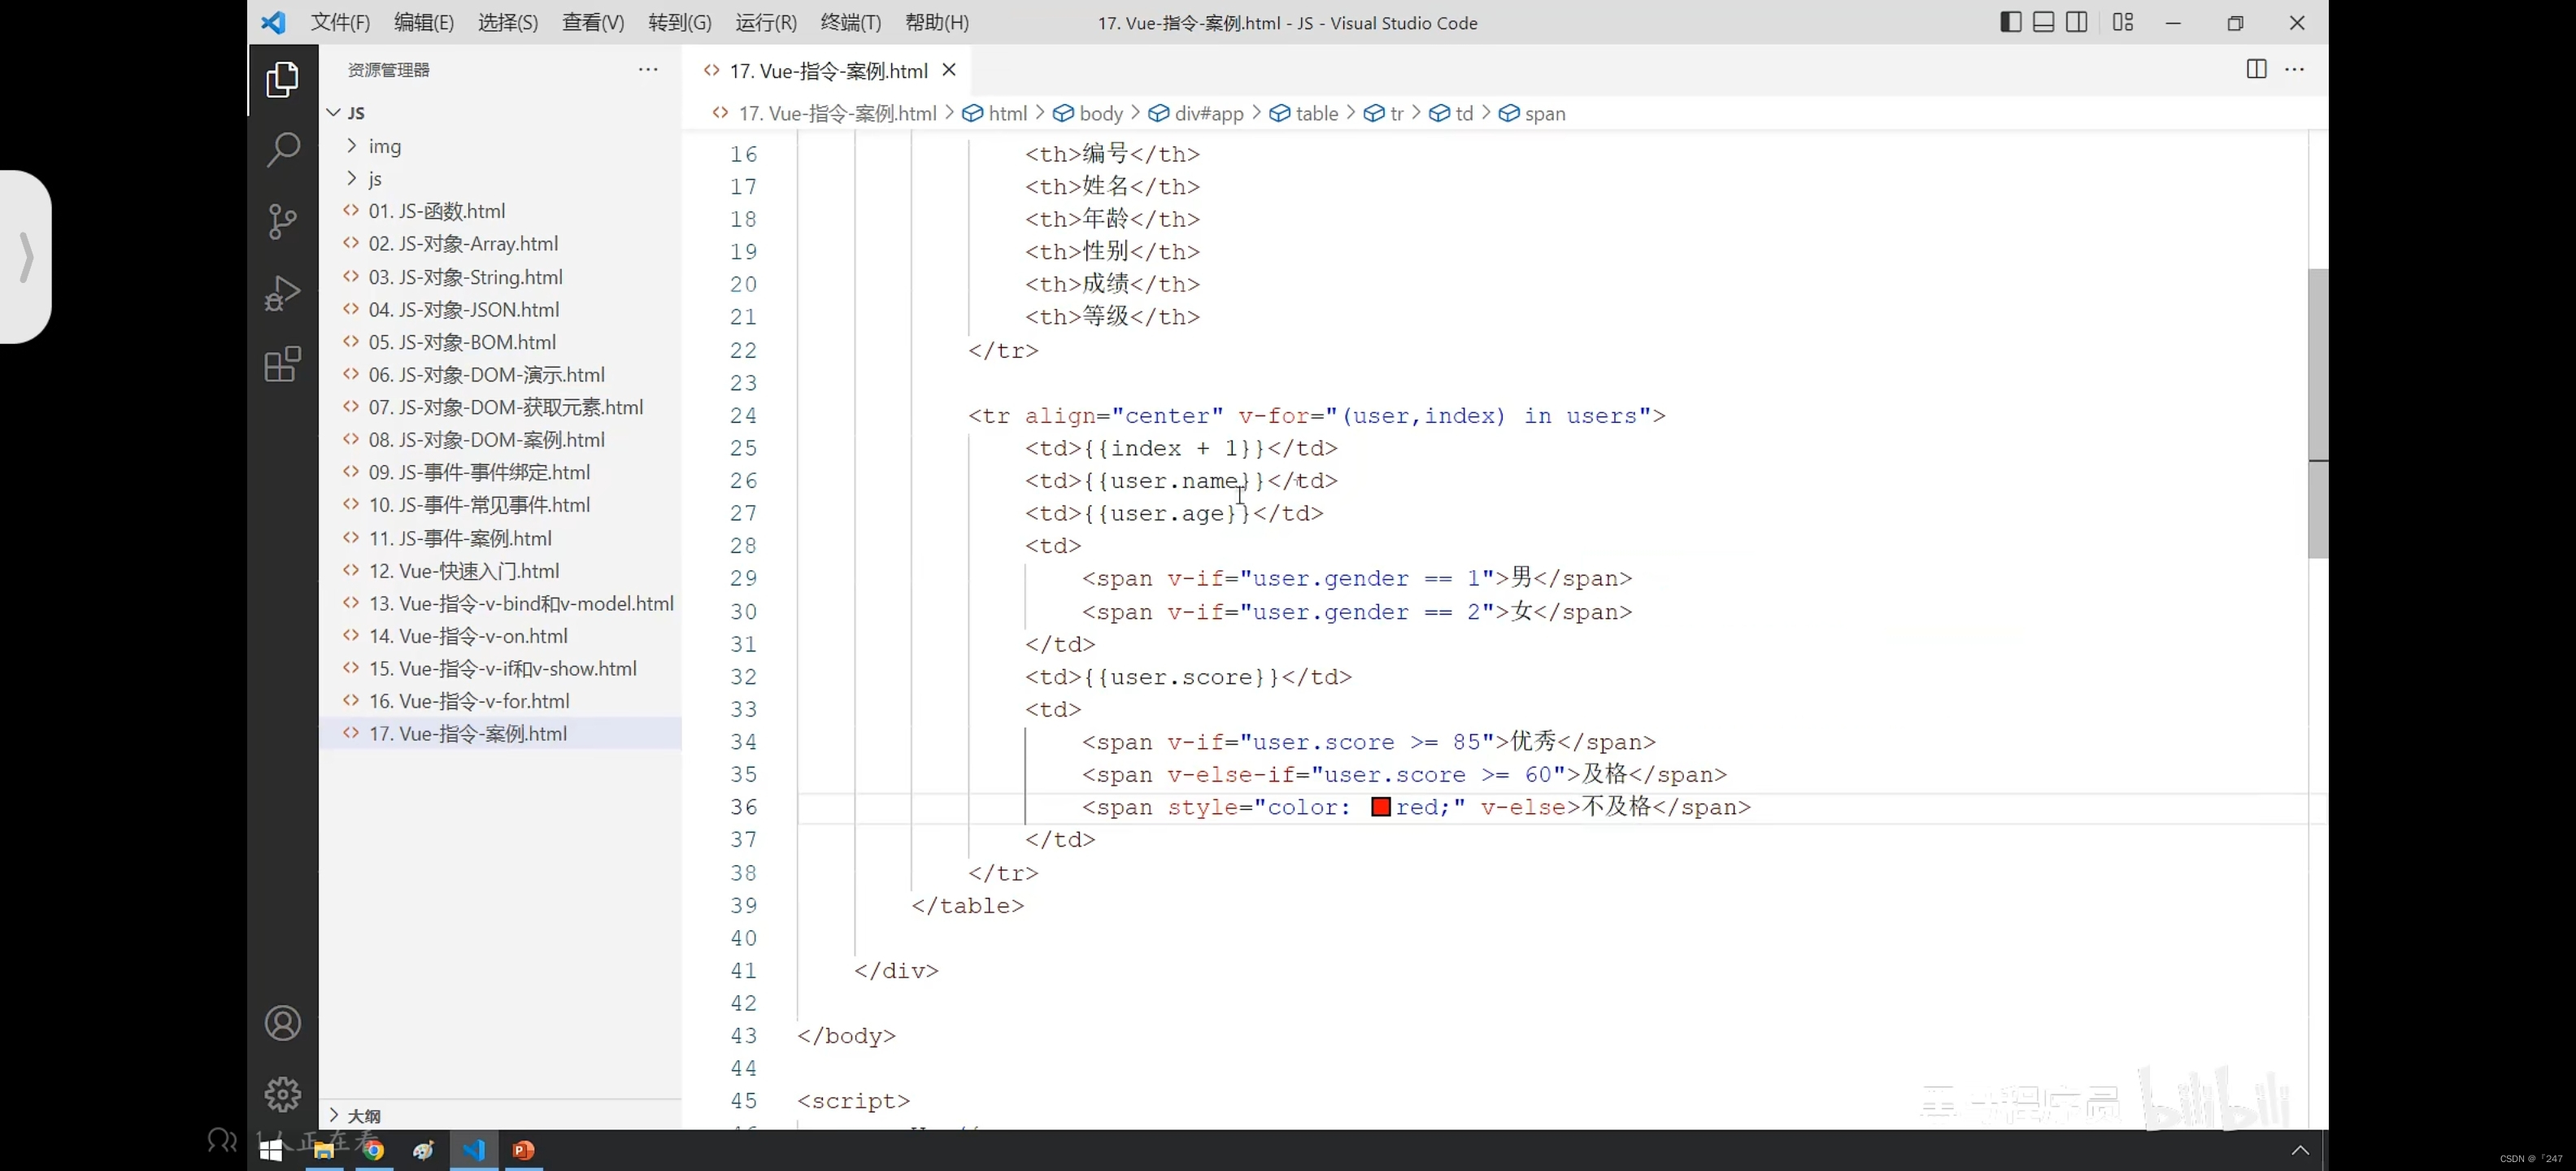Click the html breadcrumb item
This screenshot has width=2576, height=1171.
tap(995, 113)
